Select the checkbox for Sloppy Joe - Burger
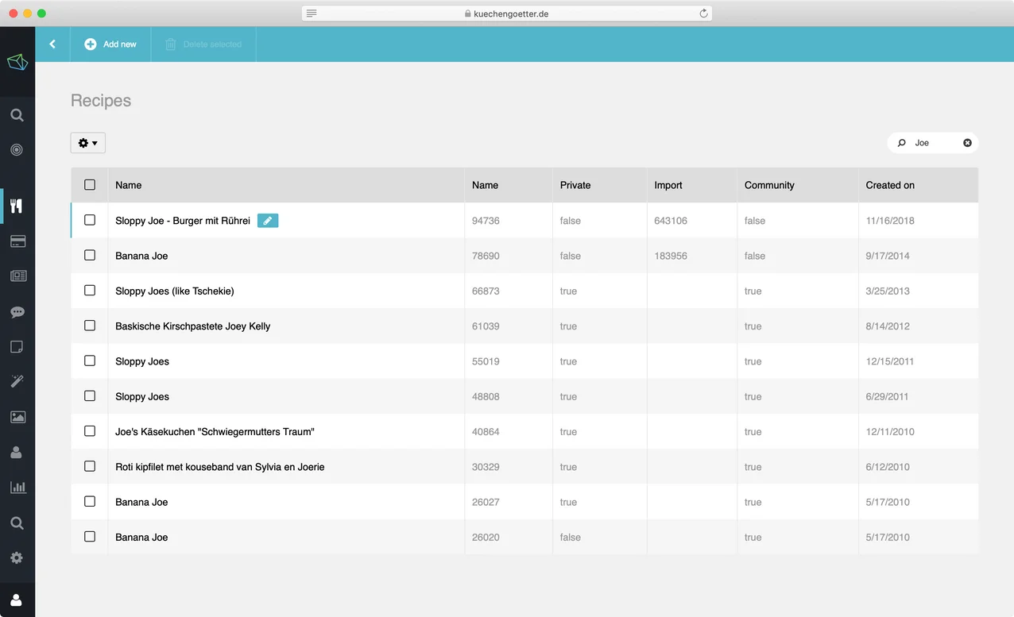The image size is (1014, 617). (90, 220)
